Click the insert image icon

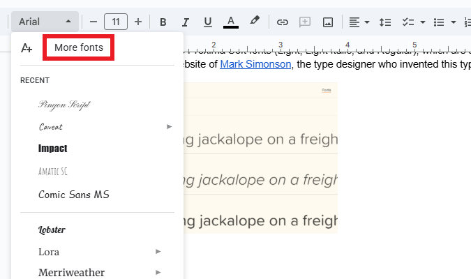[x=327, y=22]
